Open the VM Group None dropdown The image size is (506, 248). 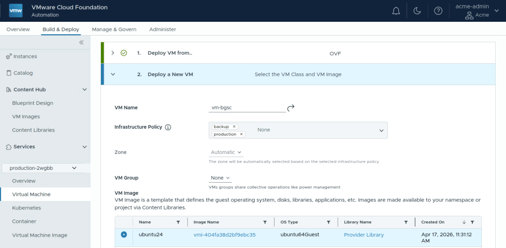point(220,178)
